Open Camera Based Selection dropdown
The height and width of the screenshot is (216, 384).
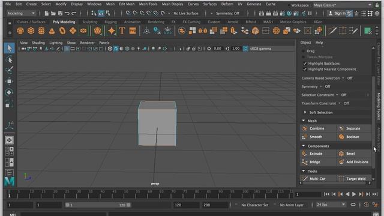pyautogui.click(x=343, y=78)
